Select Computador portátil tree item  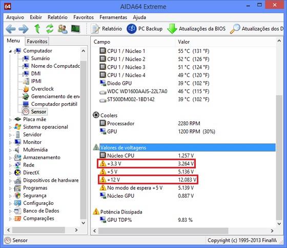click(54, 104)
